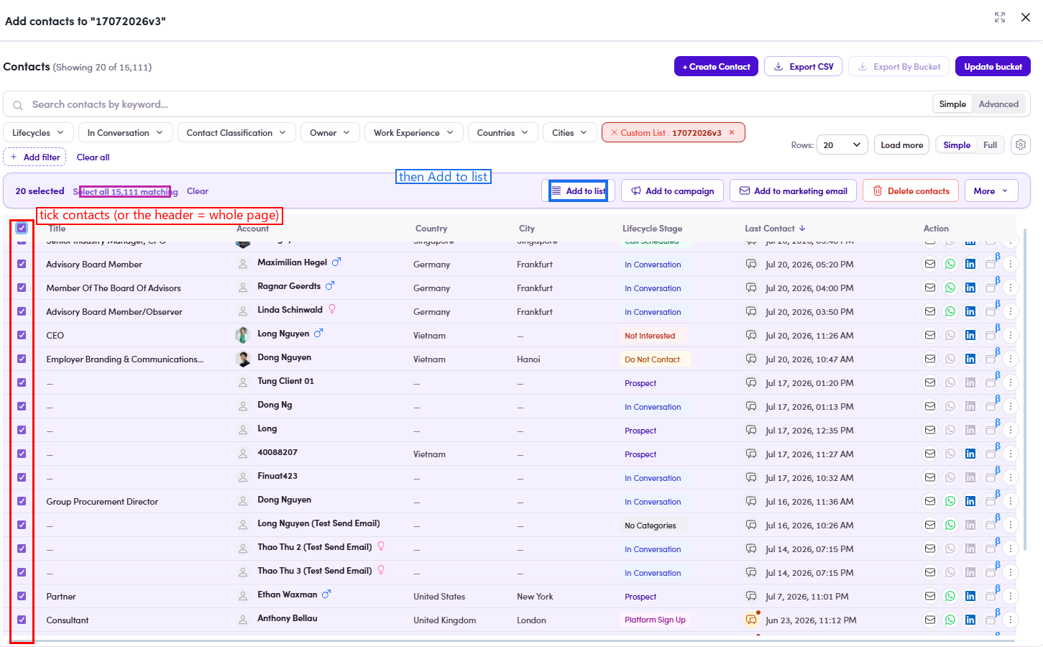
Task: Sort by the Country column header
Action: coord(431,229)
